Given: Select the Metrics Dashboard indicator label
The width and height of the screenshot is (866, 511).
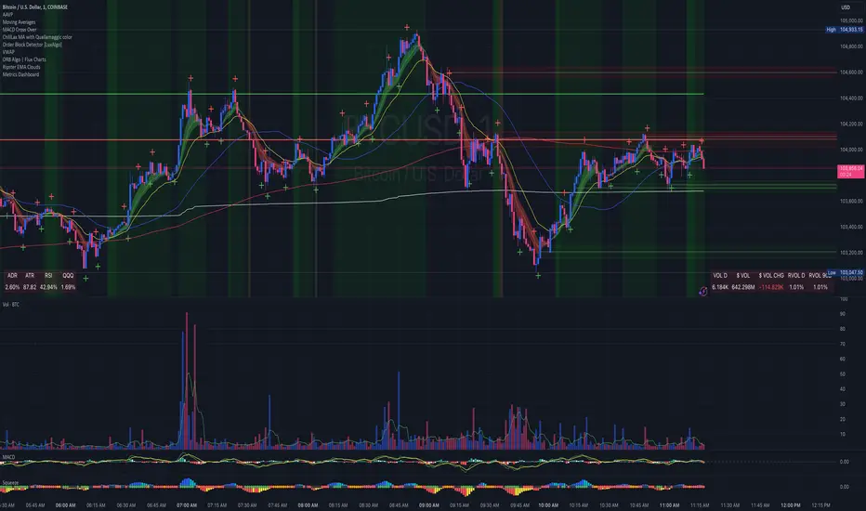Looking at the screenshot, I should [20, 74].
